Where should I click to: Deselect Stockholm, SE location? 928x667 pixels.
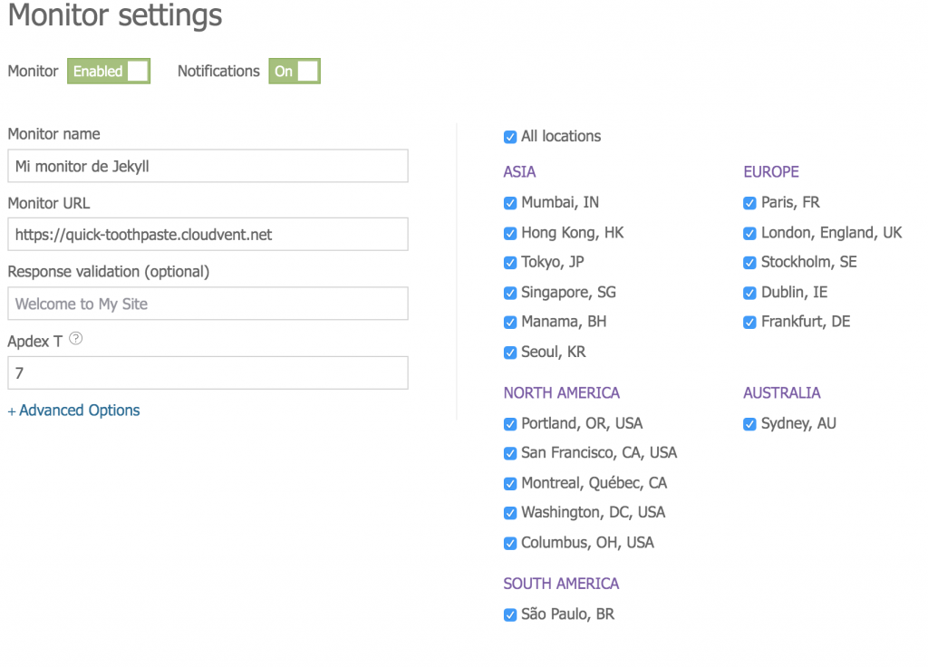[749, 263]
